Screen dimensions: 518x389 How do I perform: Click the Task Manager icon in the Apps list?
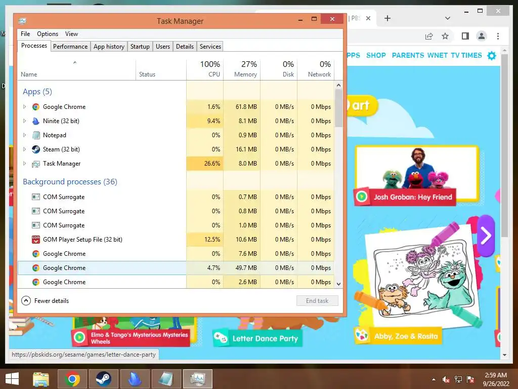coord(36,164)
